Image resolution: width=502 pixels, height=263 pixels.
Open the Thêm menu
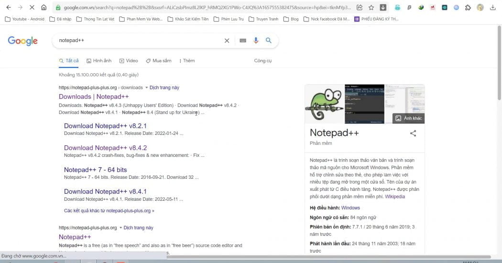187,61
